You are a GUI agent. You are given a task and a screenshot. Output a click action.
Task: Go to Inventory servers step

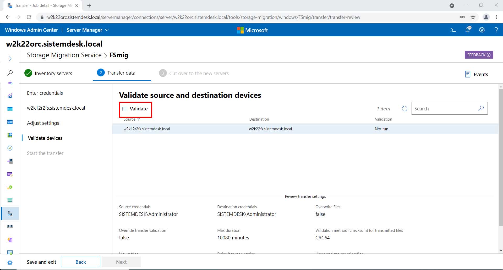pyautogui.click(x=48, y=73)
